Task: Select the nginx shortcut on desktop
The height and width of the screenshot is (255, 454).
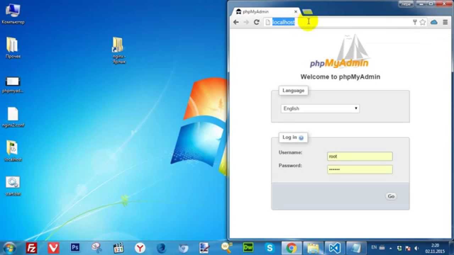Action: 119,50
